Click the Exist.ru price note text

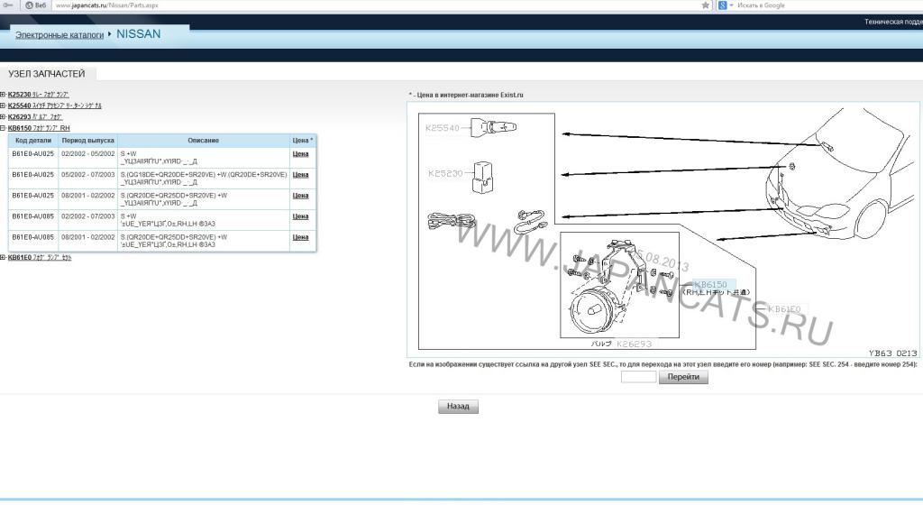466,95
